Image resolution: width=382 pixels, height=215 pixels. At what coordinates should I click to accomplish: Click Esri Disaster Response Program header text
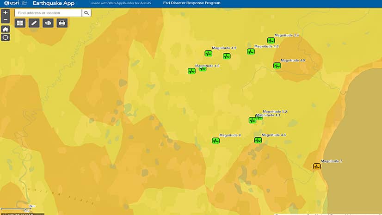click(192, 3)
